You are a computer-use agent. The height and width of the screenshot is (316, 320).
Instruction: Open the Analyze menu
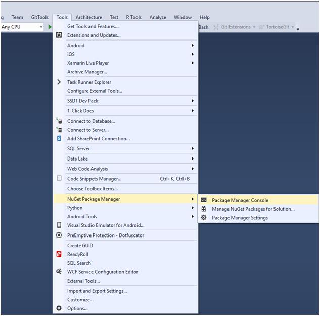click(x=158, y=17)
